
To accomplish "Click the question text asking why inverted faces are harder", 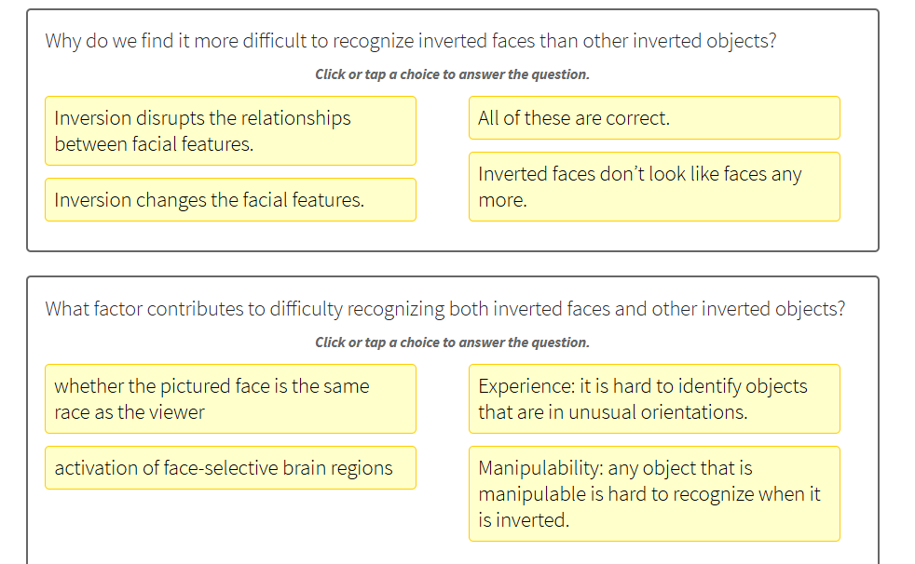I will [x=412, y=40].
